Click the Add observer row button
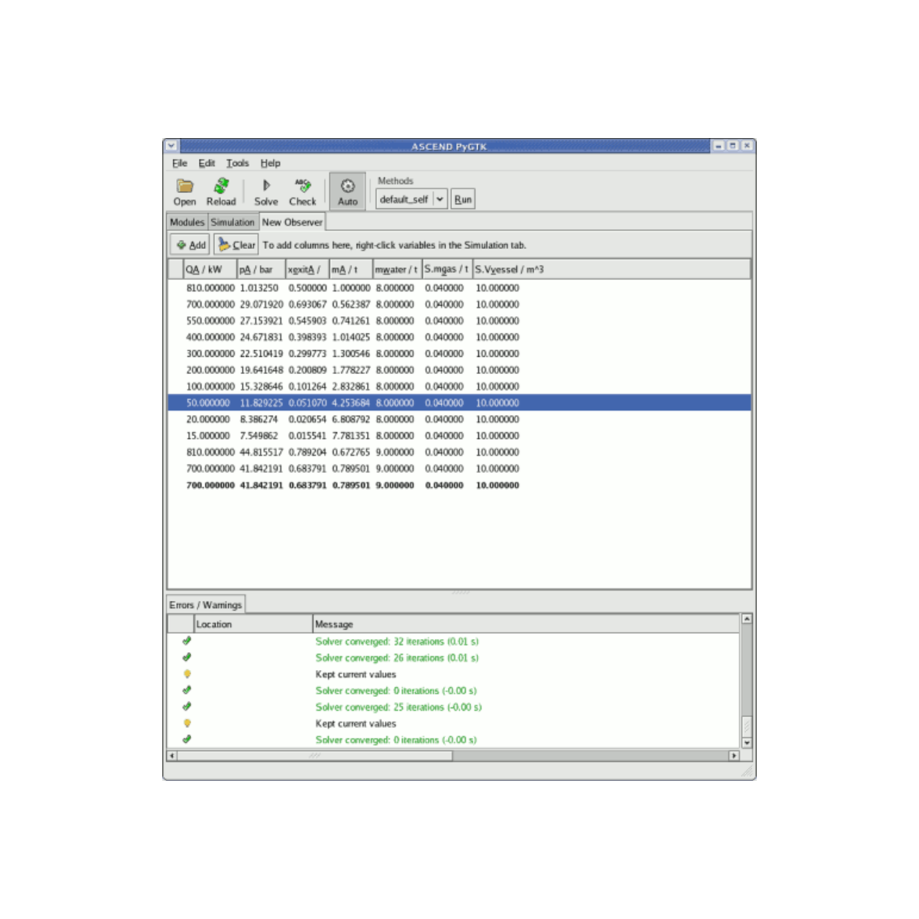This screenshot has width=919, height=919. 190,245
